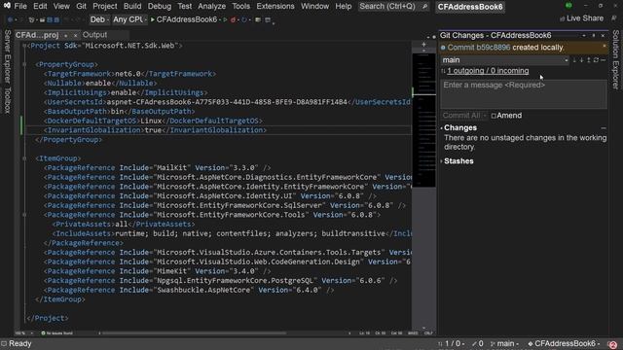Open the Solution Explorer side tab
The image size is (623, 350).
[615, 59]
